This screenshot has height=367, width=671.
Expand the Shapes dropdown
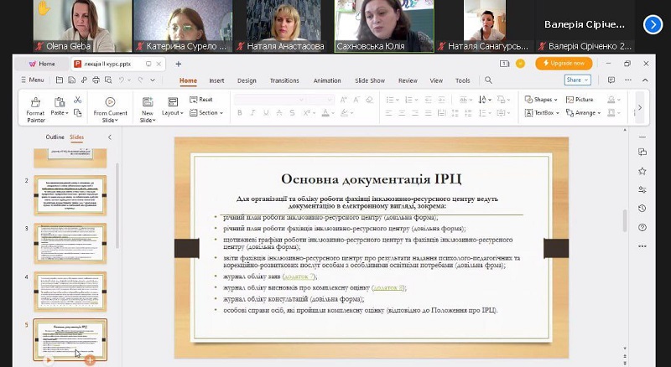tap(544, 99)
